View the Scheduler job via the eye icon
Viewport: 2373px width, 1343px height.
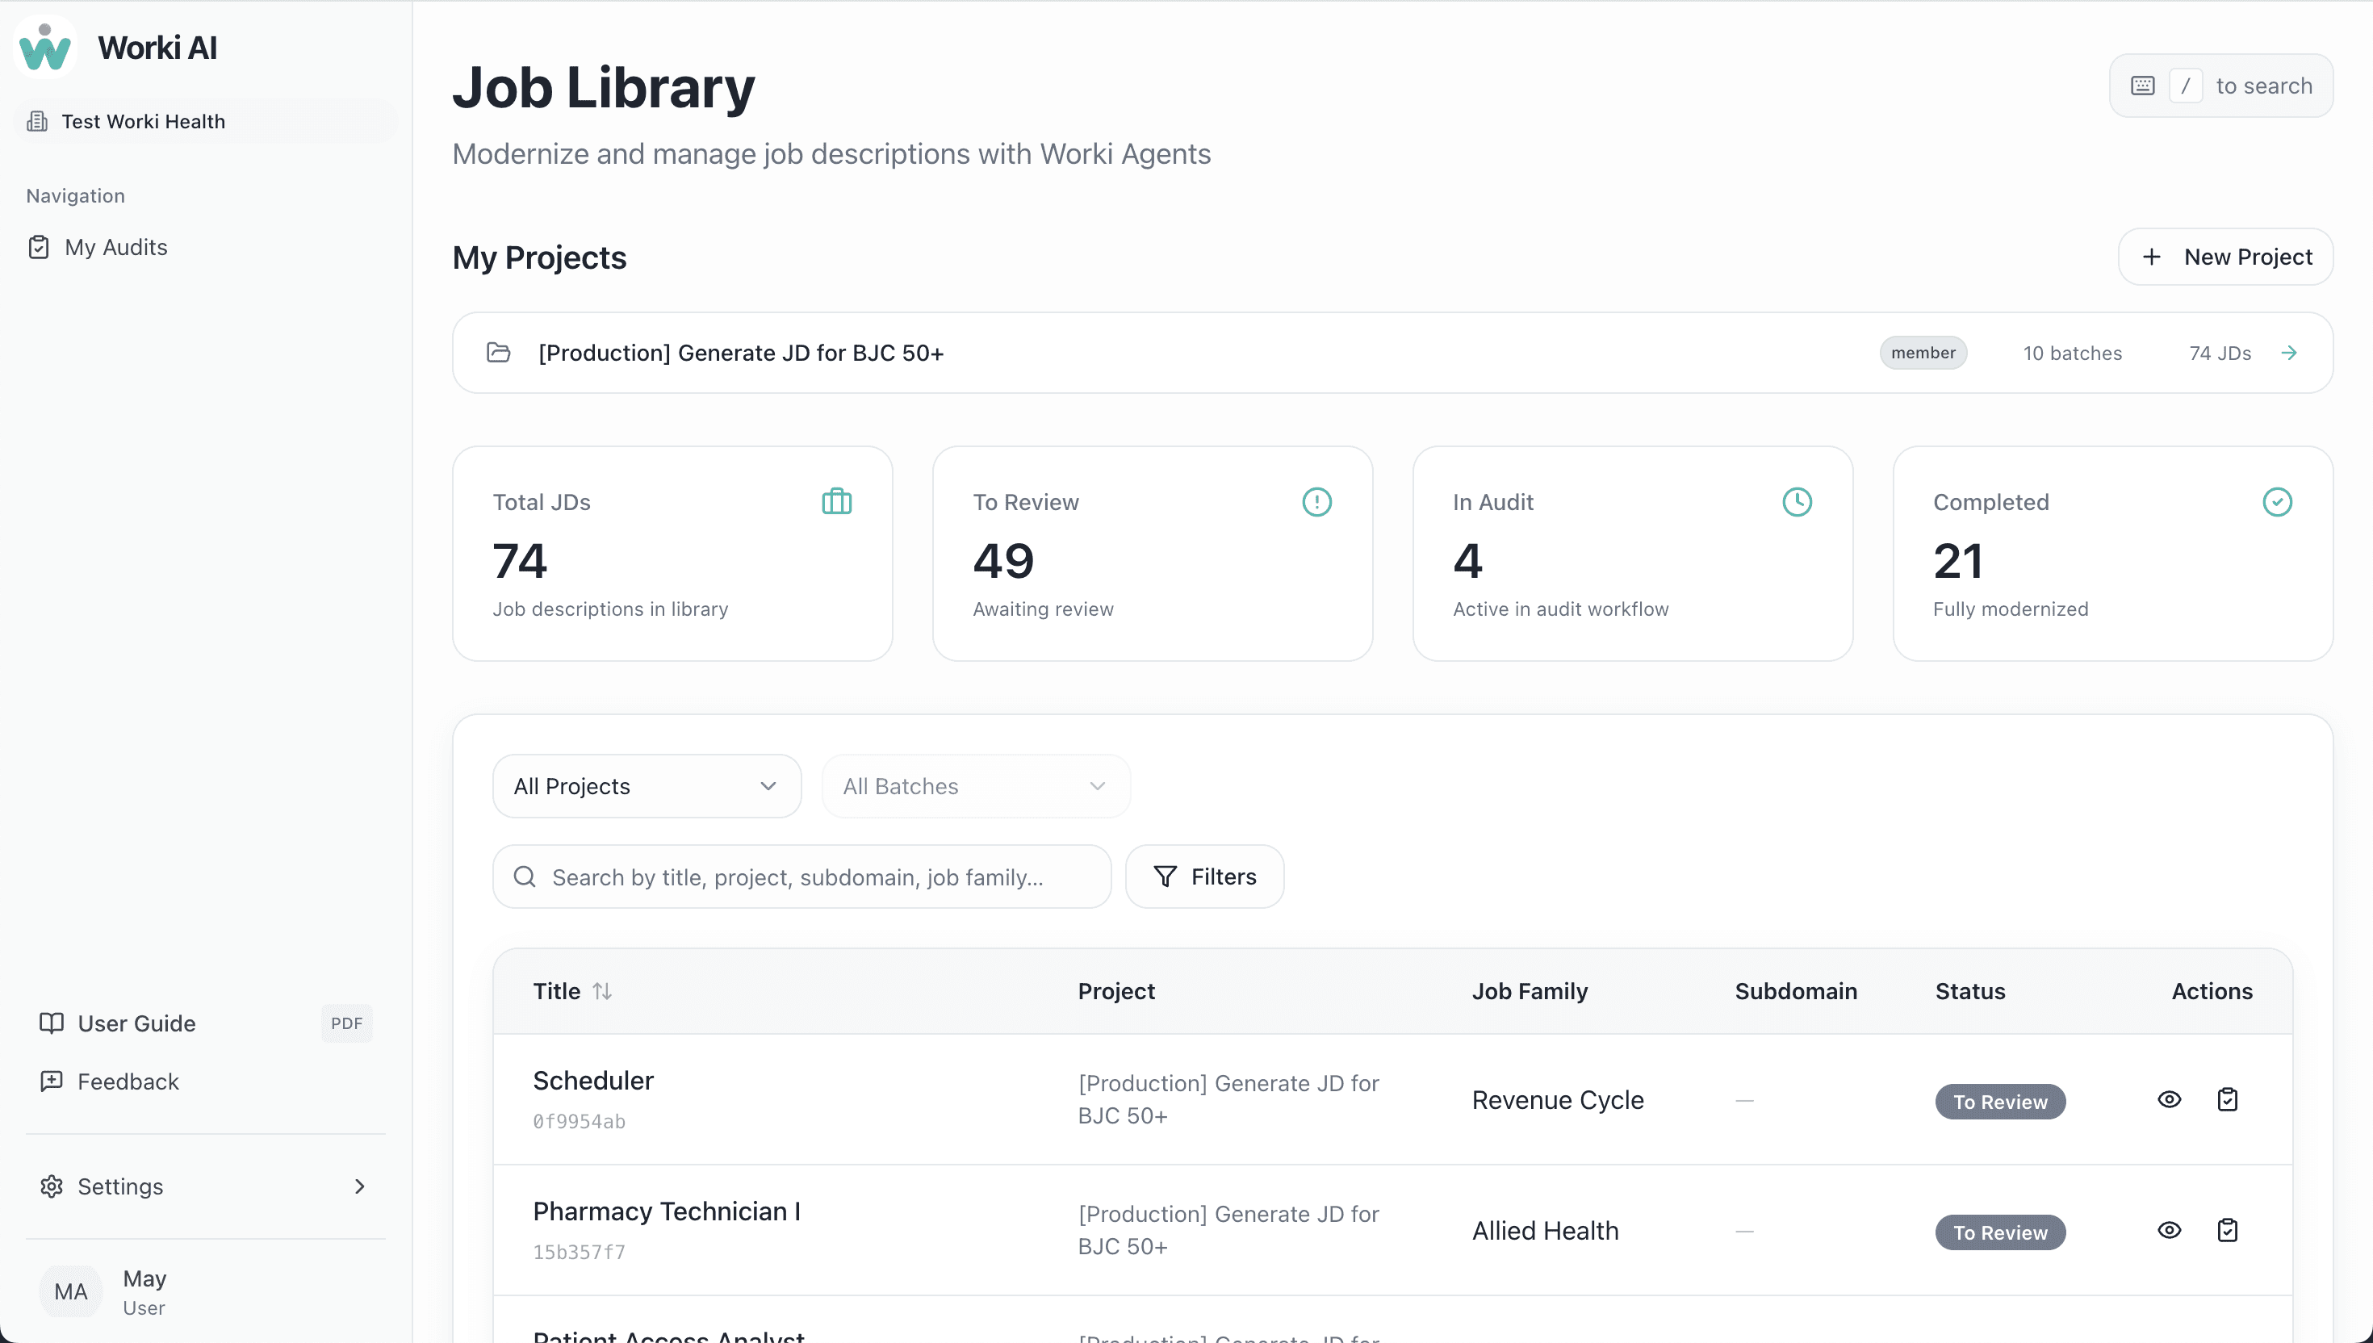(2169, 1099)
